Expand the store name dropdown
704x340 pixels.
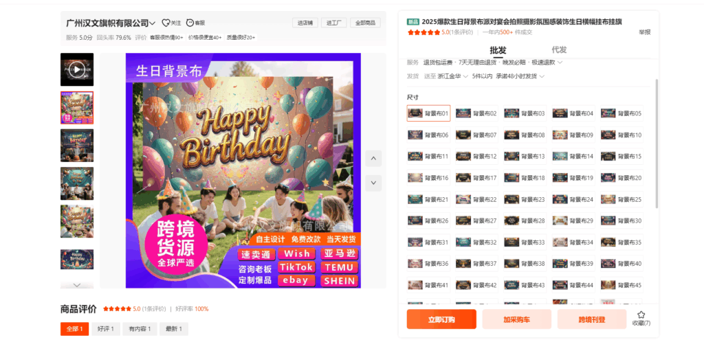tap(152, 23)
